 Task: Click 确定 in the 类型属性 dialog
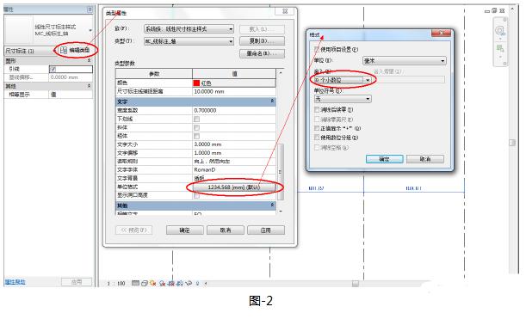(x=184, y=230)
